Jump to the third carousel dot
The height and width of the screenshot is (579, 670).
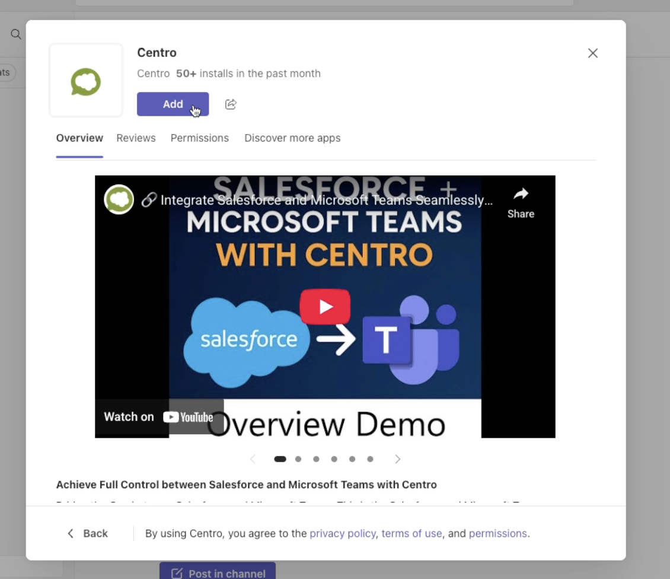(x=316, y=459)
